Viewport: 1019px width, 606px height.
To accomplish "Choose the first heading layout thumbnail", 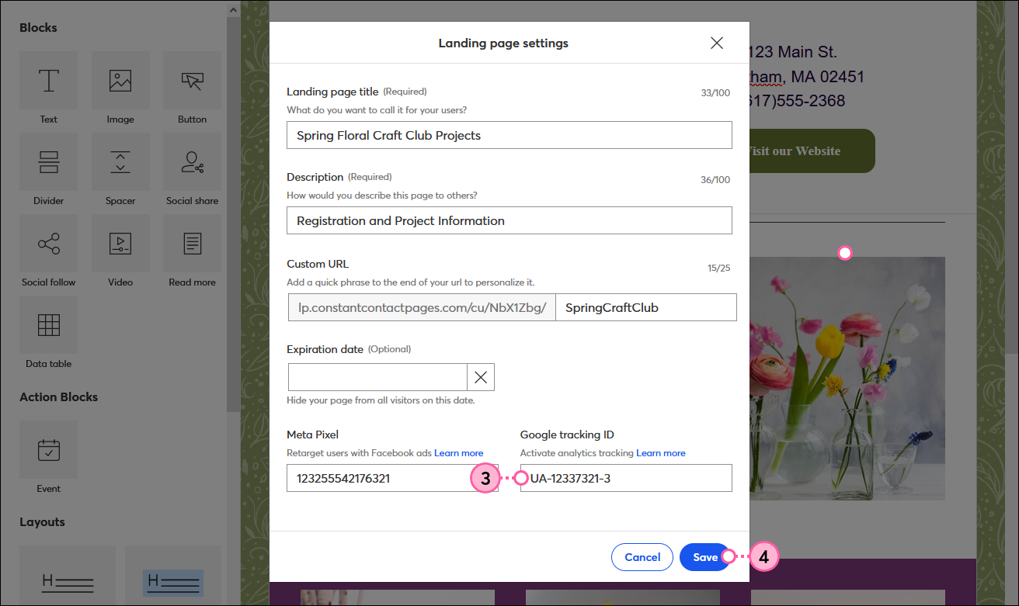I will pos(68,575).
